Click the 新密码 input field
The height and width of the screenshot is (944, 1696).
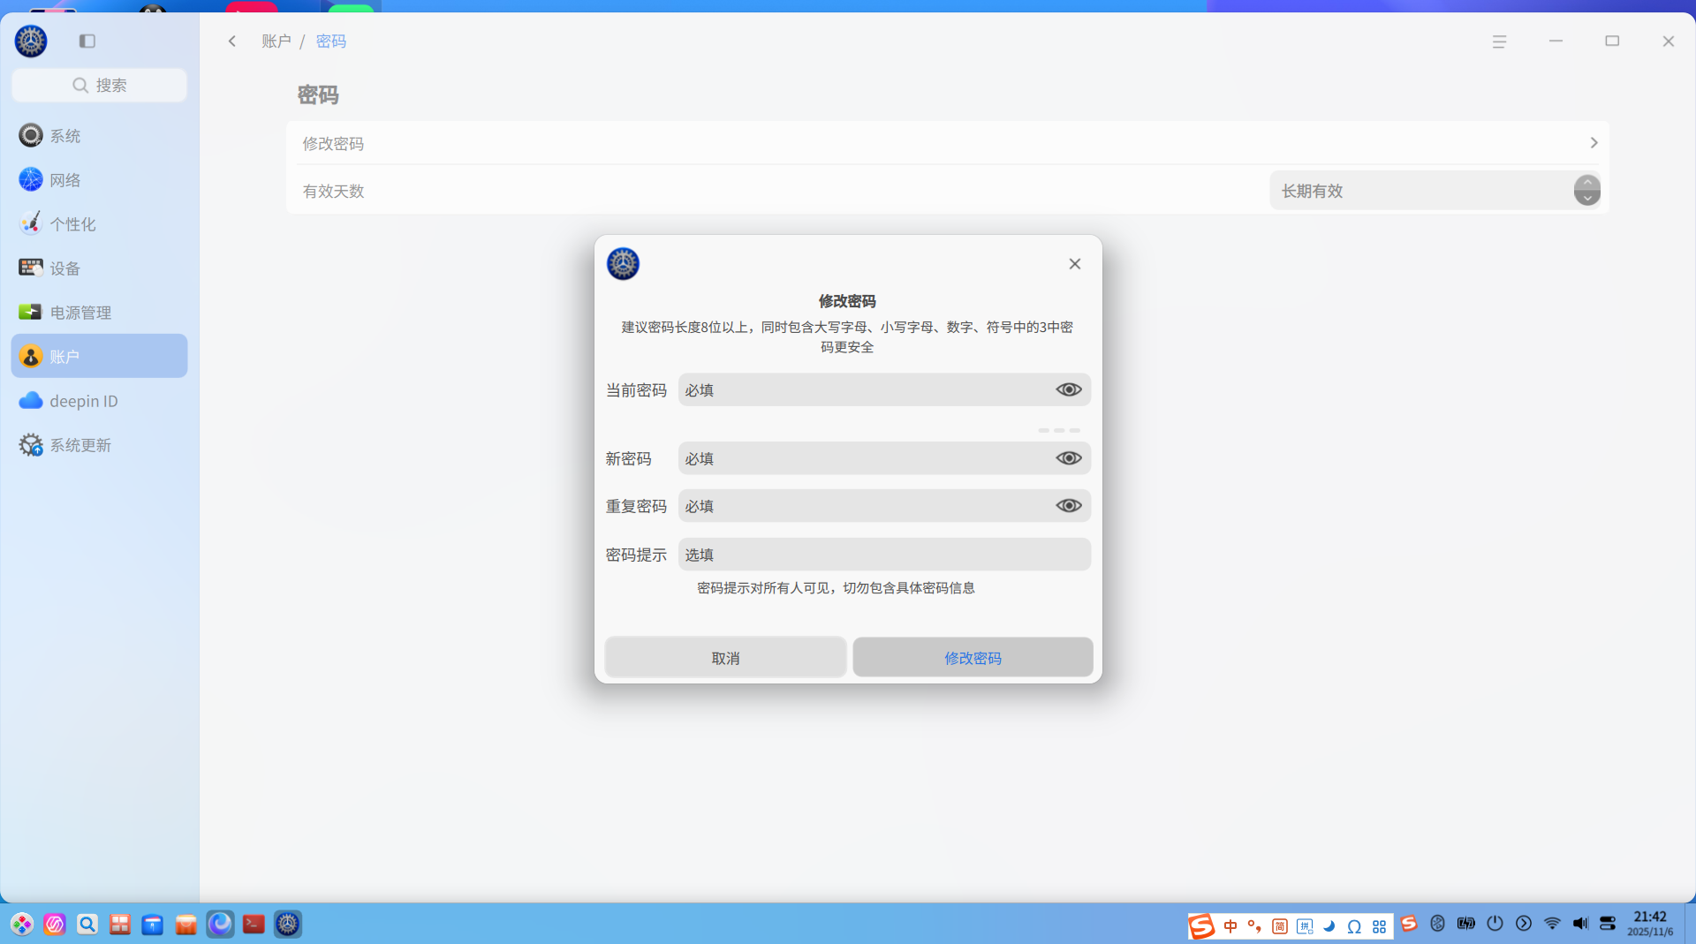884,458
